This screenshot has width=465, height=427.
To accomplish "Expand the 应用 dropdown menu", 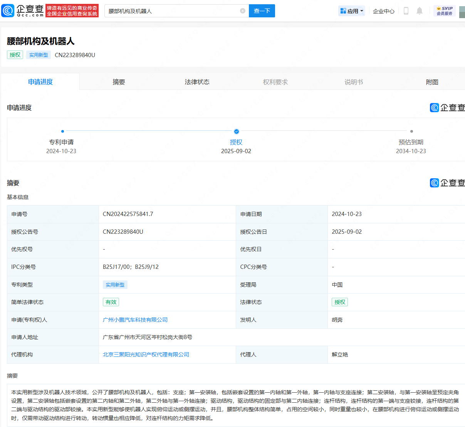I will [x=362, y=11].
